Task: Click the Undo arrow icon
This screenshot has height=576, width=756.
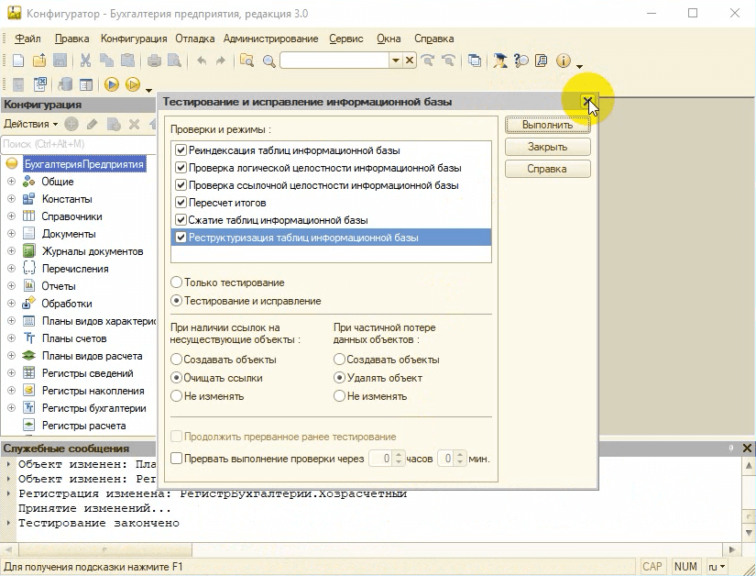Action: coord(202,61)
